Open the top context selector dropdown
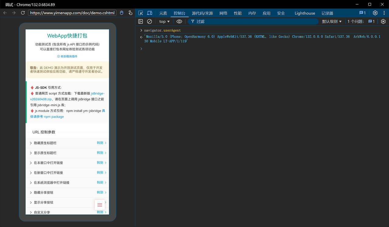 click(164, 22)
